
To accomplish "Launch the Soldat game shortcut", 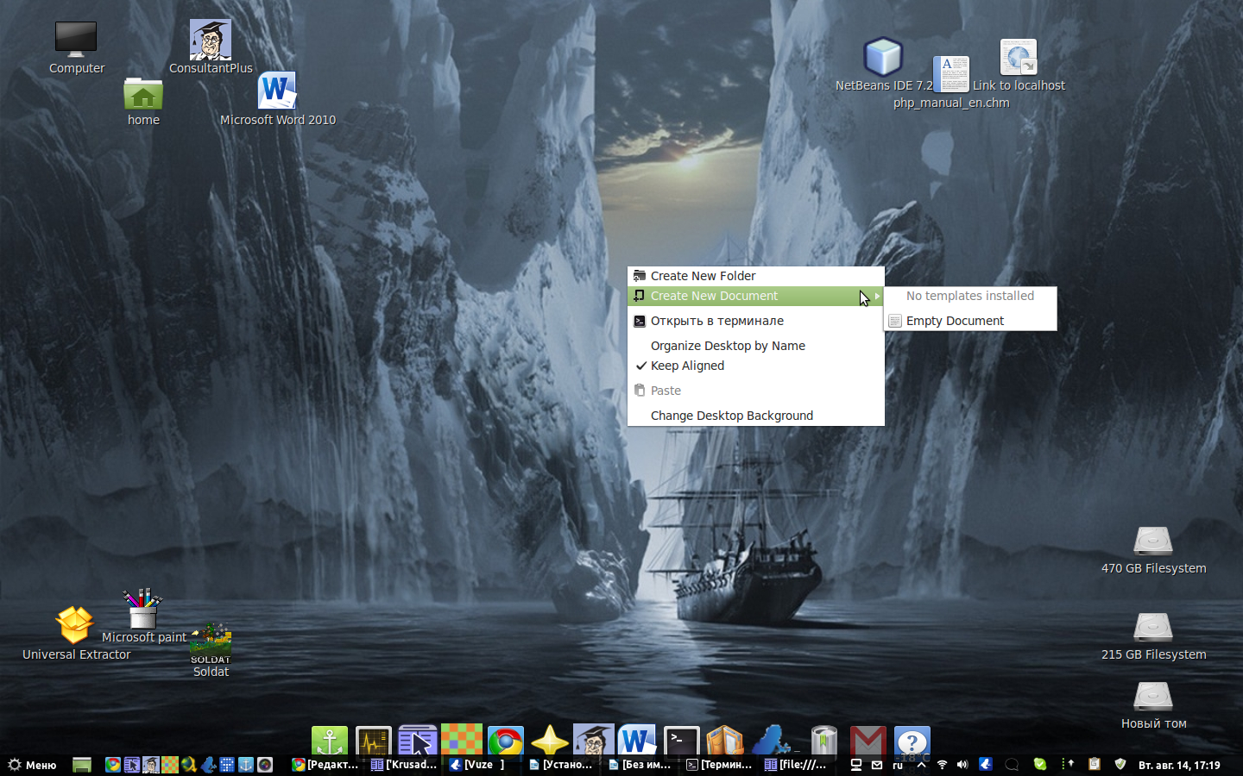I will pyautogui.click(x=211, y=642).
